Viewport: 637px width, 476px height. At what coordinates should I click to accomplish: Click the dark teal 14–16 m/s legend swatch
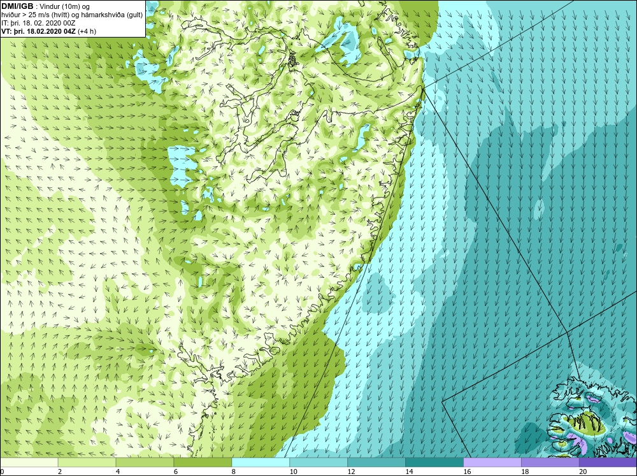point(434,463)
